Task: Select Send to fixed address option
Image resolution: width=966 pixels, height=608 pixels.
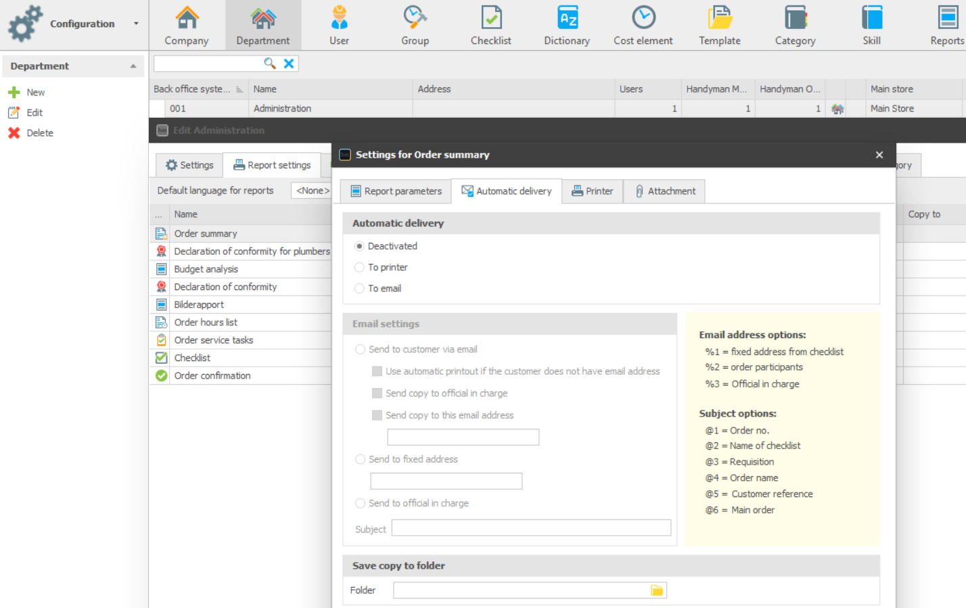Action: tap(360, 459)
